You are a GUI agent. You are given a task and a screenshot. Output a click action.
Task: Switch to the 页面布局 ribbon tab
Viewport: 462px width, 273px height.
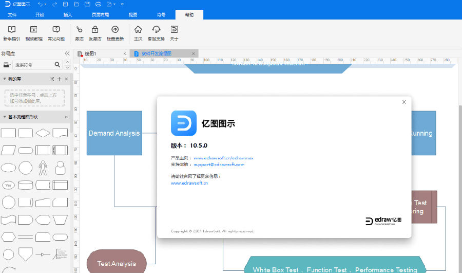[x=100, y=15]
